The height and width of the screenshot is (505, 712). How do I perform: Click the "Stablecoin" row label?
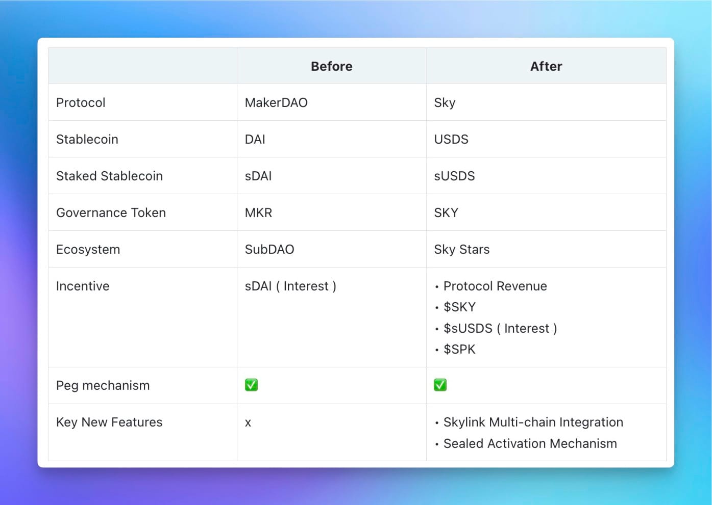[87, 139]
